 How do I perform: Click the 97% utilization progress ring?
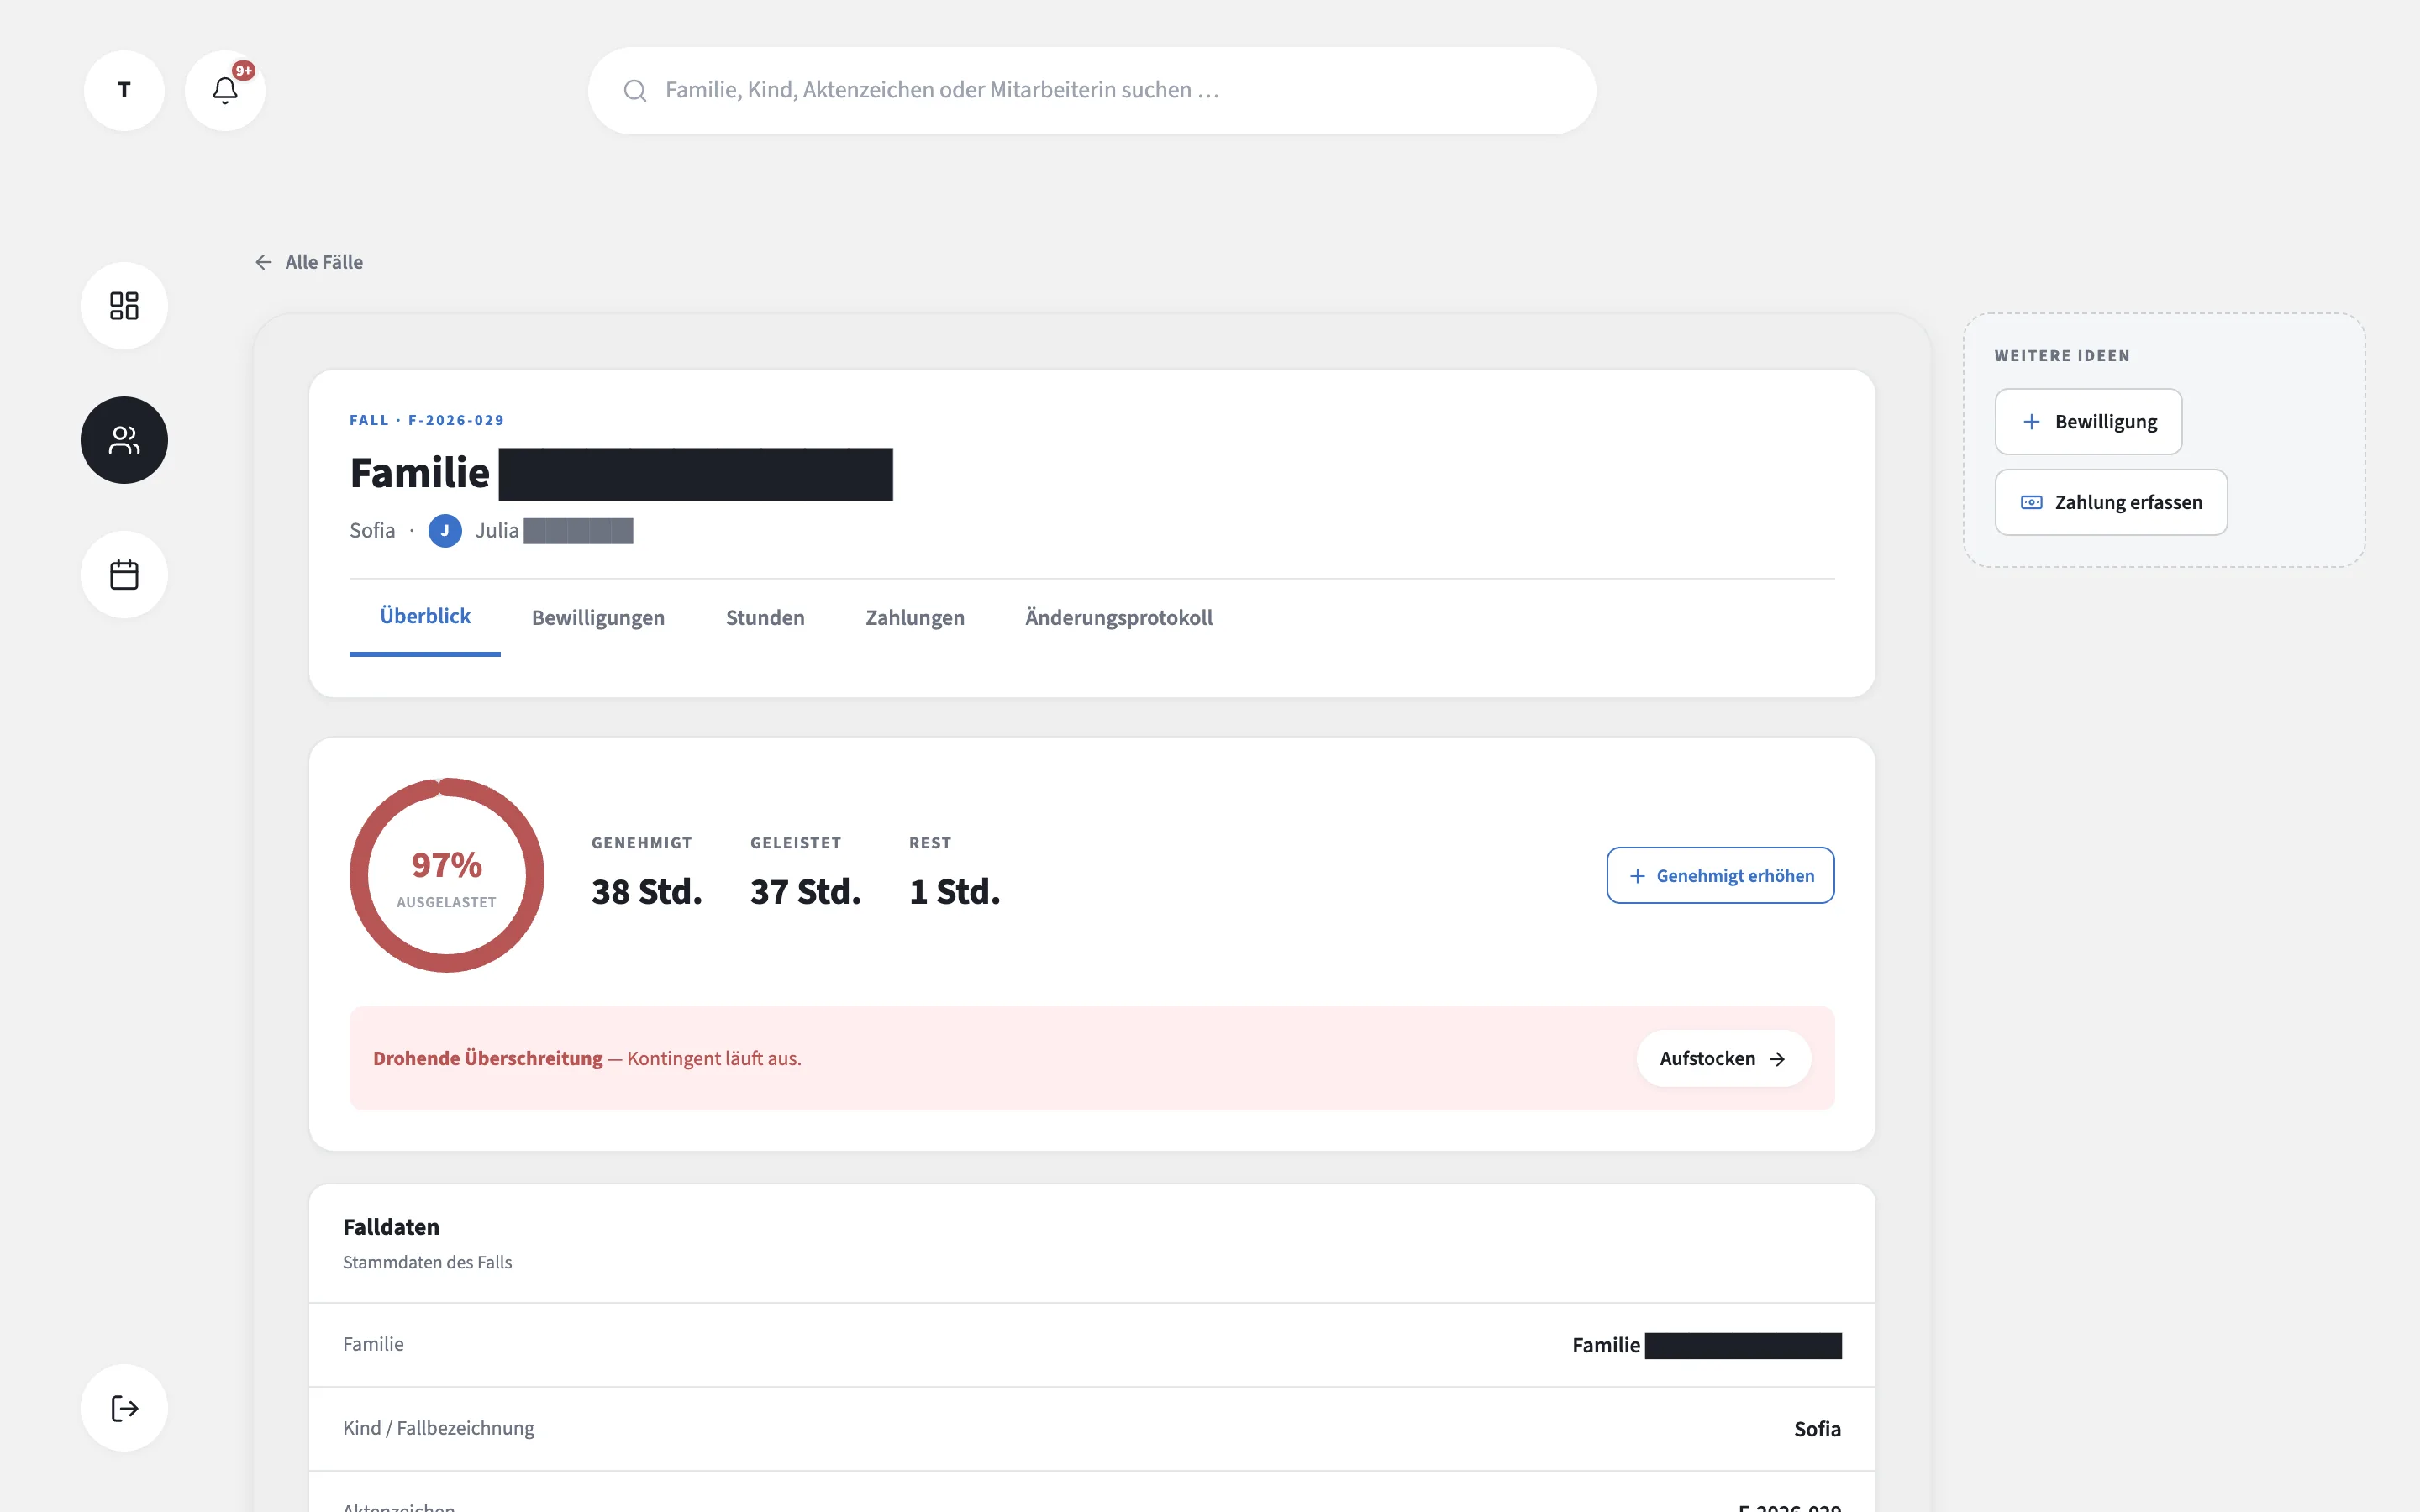tap(447, 875)
